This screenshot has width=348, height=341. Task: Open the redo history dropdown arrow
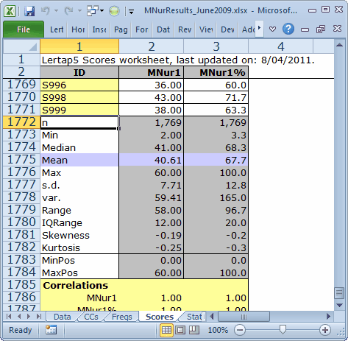79,11
